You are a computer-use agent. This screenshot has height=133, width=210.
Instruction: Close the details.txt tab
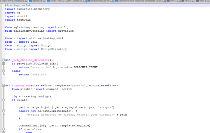click(x=44, y=1)
